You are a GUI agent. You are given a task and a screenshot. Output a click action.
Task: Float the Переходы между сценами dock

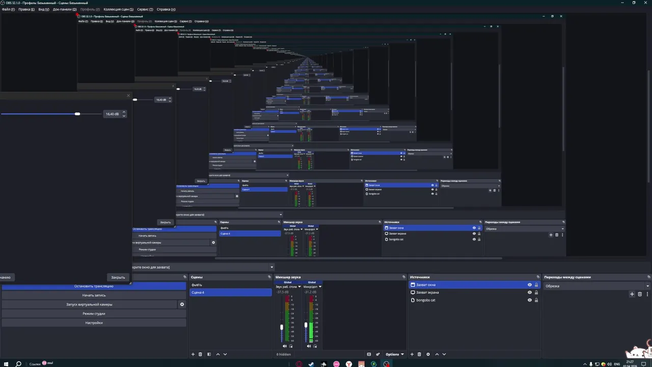(x=648, y=277)
